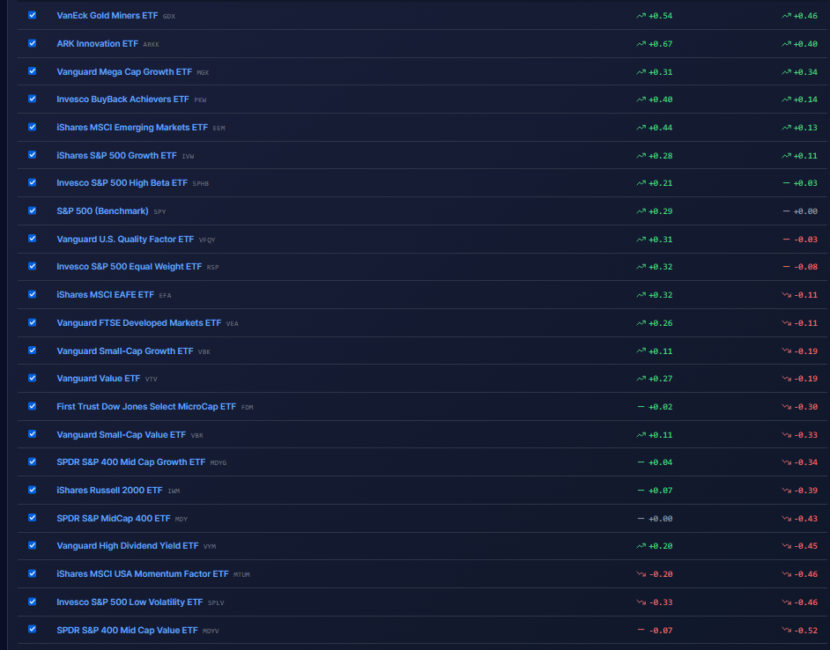
Task: Open the VanEck Gold Miners ETF link
Action: coord(107,15)
